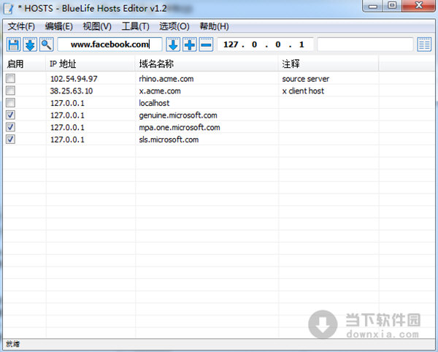Select the mpa.one.microsoft.com domain cell

180,127
